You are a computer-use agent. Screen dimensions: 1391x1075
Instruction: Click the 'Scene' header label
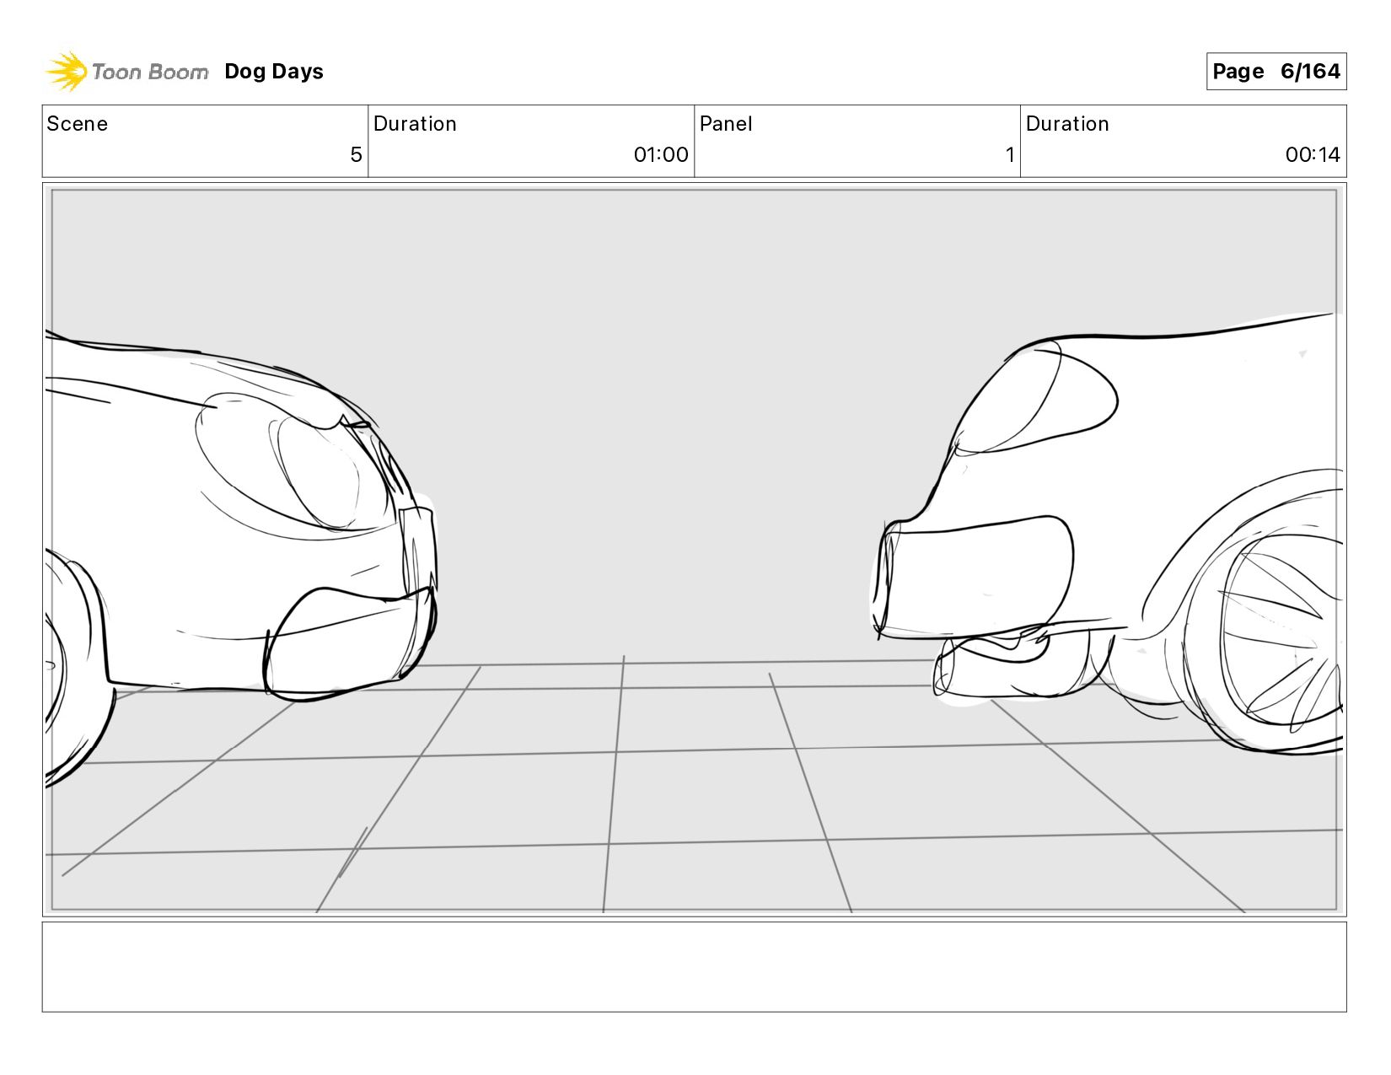point(78,124)
